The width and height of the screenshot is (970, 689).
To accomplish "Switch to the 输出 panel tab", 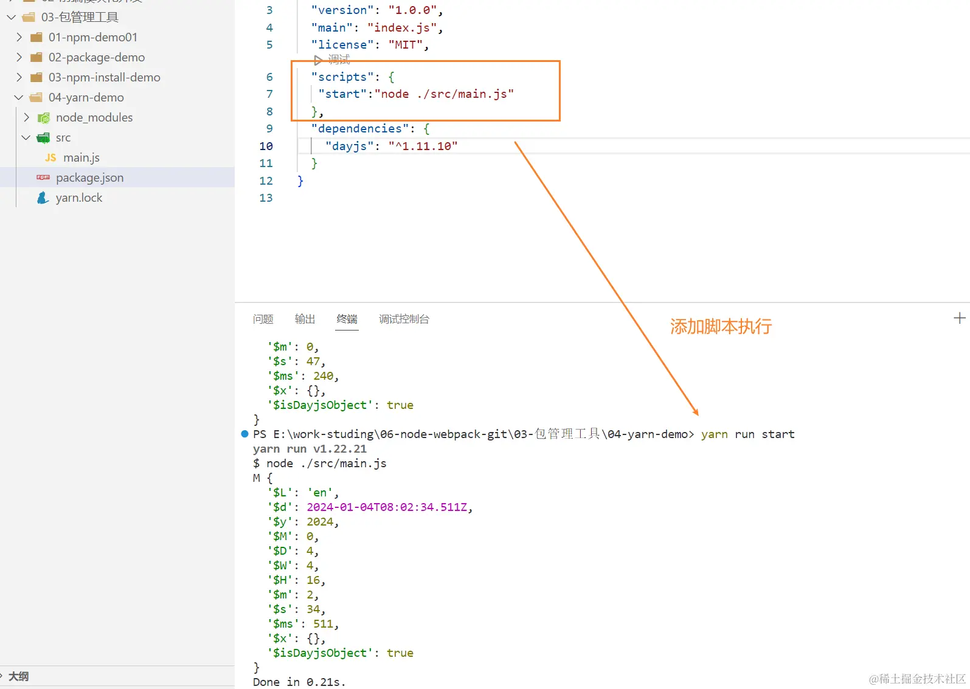I will pyautogui.click(x=305, y=319).
